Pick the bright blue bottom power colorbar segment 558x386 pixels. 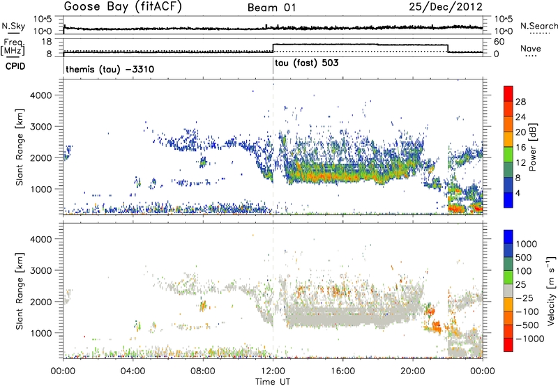(508, 201)
